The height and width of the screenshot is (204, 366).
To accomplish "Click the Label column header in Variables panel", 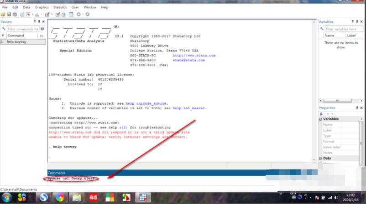I will pos(354,36).
